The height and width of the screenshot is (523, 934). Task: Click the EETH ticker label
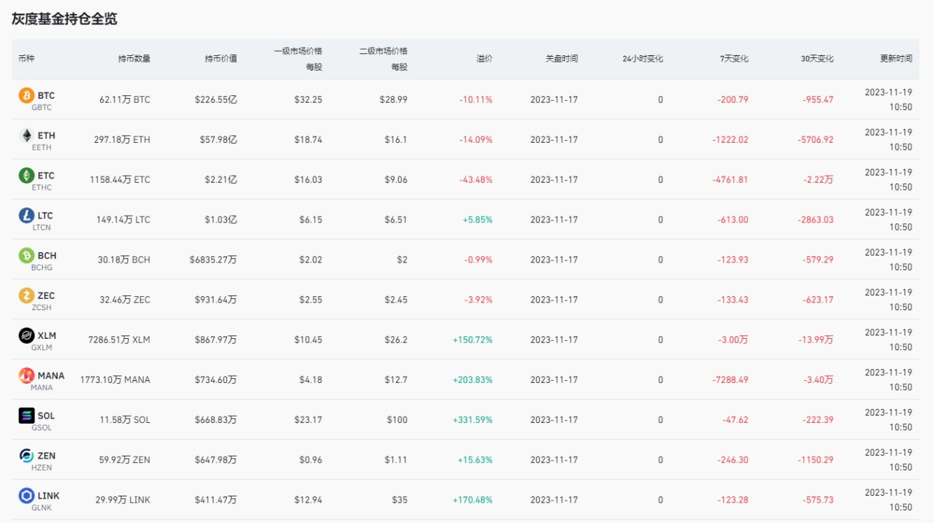click(x=41, y=148)
